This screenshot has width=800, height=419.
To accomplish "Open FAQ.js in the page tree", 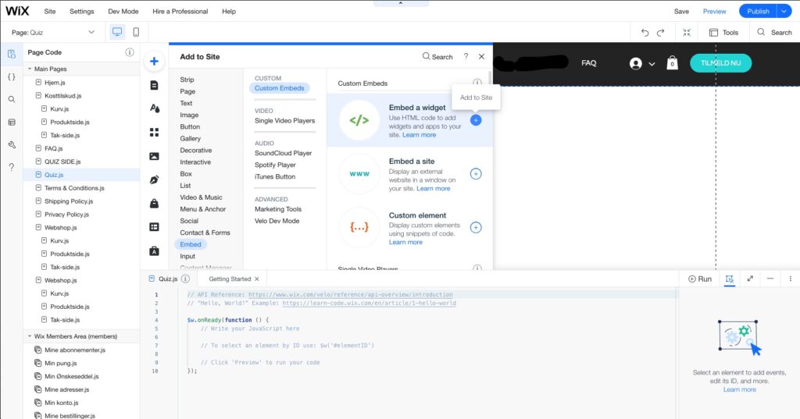I will tap(53, 148).
